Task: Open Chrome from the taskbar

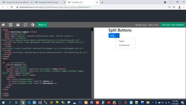Action: click(x=23, y=102)
